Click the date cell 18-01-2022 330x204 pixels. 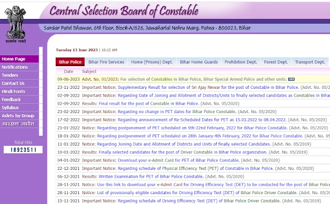tap(69, 136)
